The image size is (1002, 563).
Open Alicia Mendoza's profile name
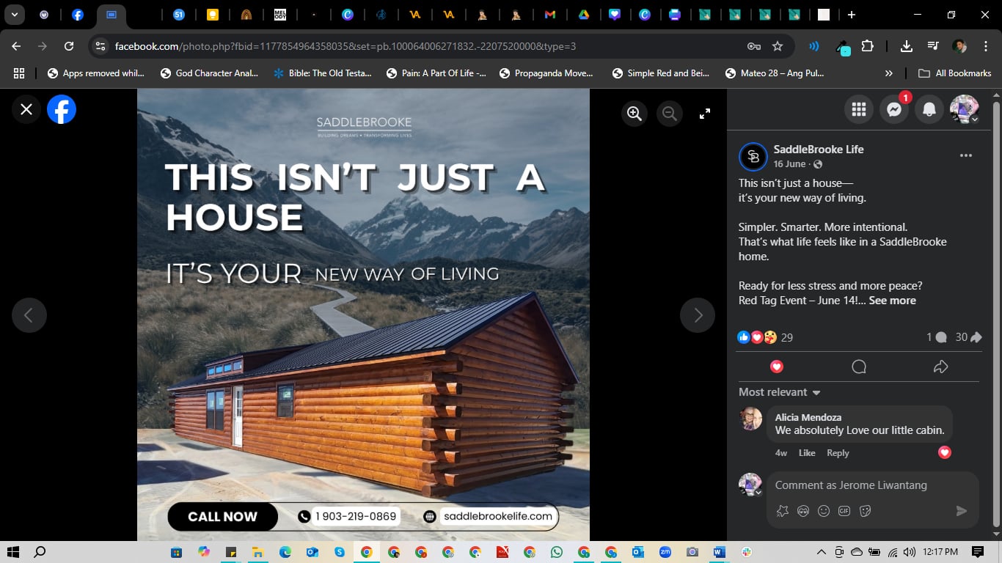[808, 417]
